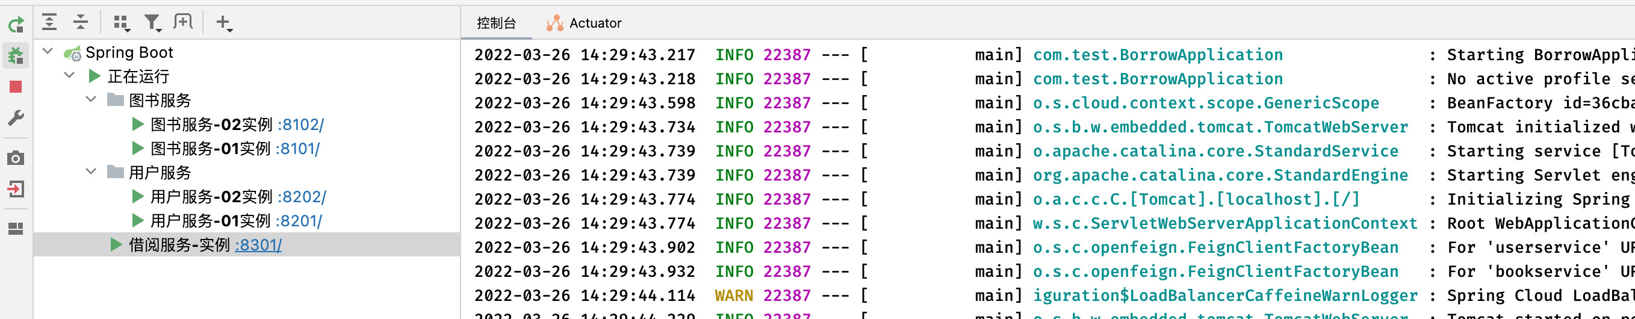
Task: Collapse the 正在运行 node chevron
Action: (69, 75)
